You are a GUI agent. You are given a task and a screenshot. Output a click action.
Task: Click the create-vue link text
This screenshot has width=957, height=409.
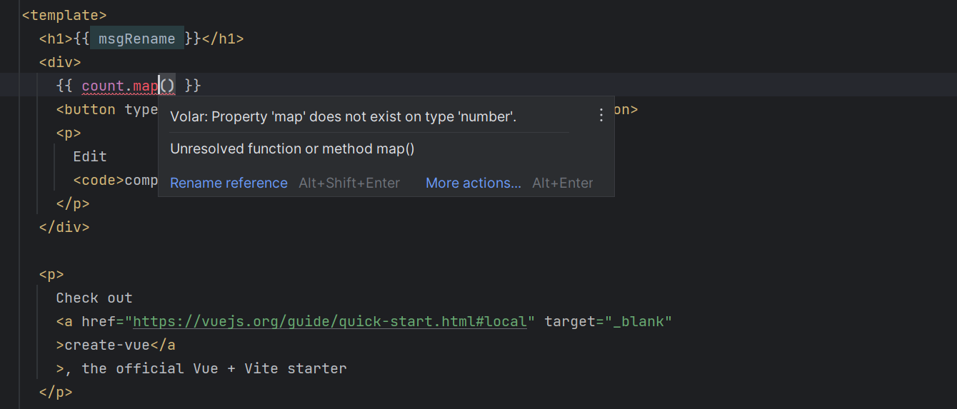(x=107, y=345)
